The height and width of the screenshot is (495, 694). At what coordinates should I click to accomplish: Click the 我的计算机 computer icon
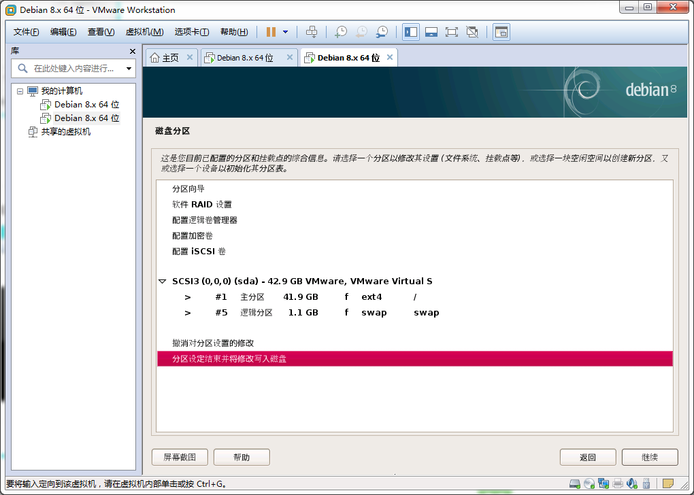click(33, 91)
